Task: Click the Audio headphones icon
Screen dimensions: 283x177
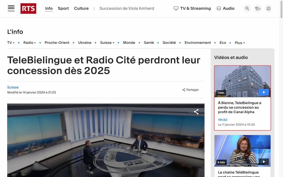Action: pyautogui.click(x=219, y=8)
